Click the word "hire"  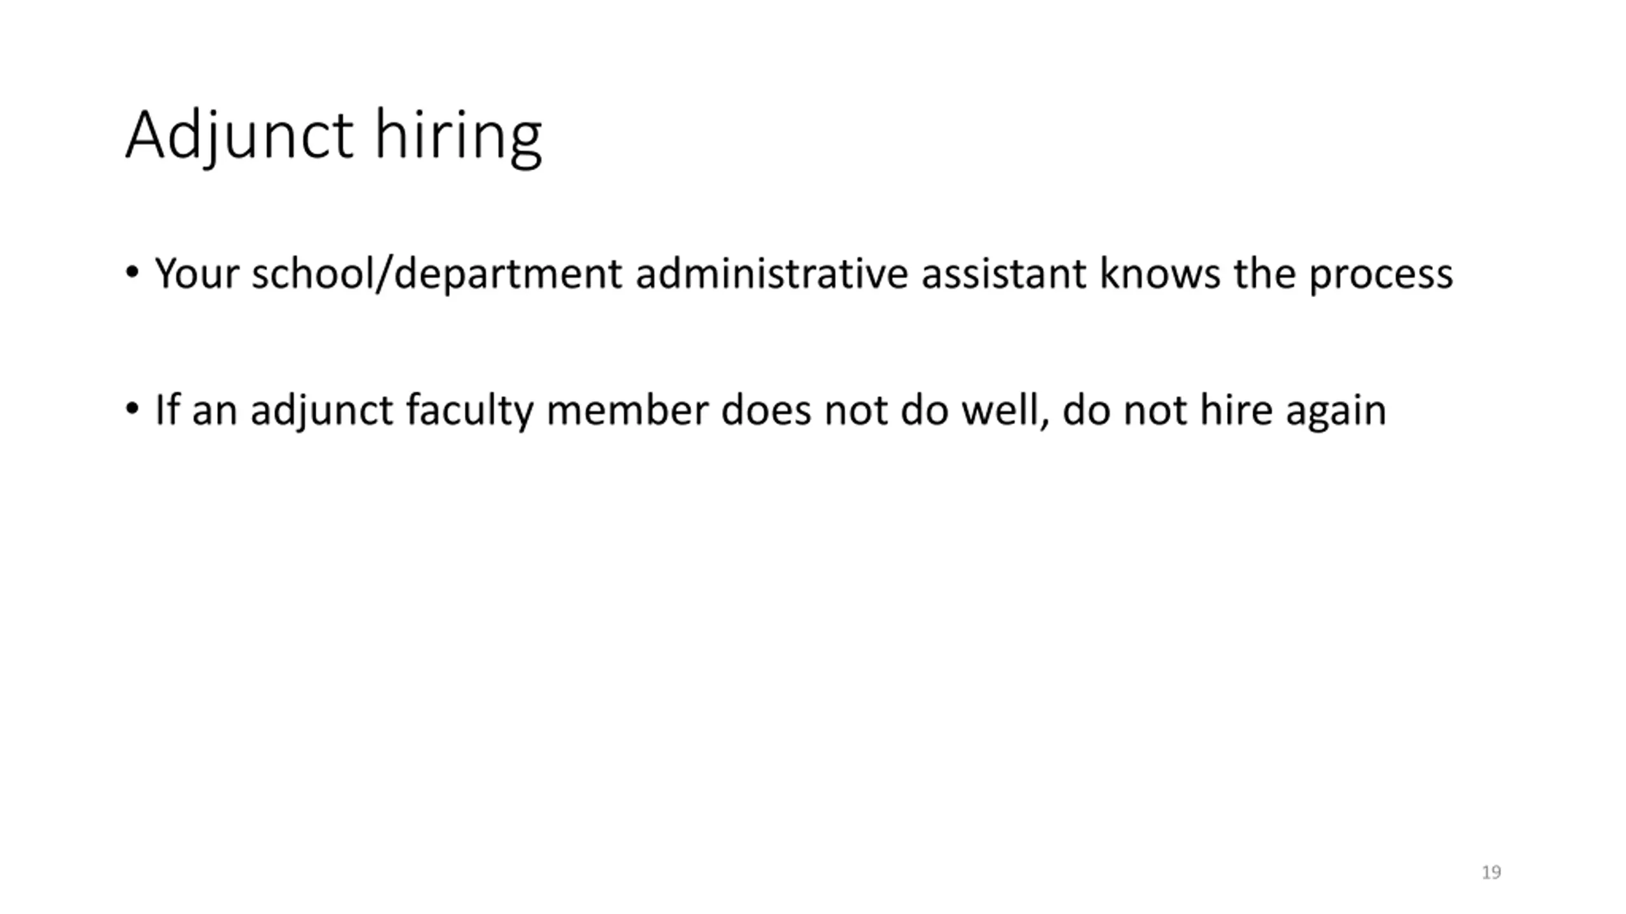1236,409
